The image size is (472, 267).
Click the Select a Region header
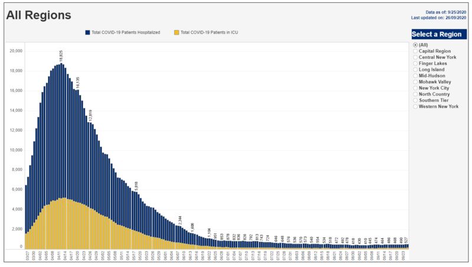[439, 34]
